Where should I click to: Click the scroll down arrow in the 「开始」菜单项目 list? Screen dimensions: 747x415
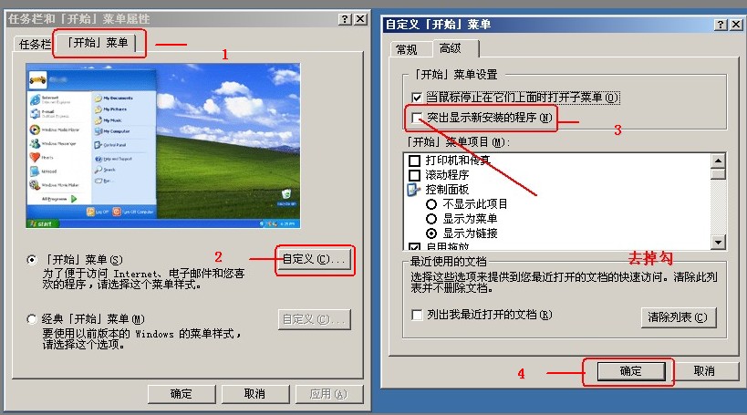718,242
